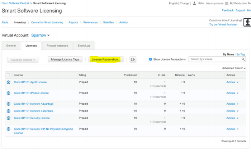
Task: Open Actions dropdown for Security License
Action: point(232,118)
